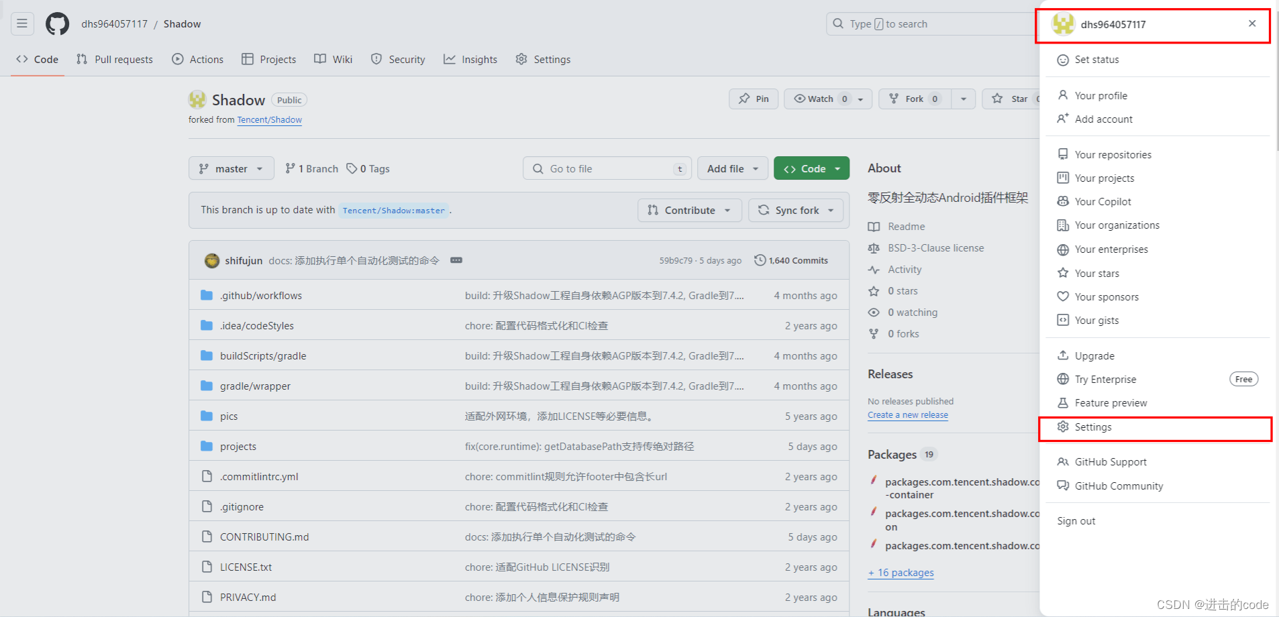The height and width of the screenshot is (617, 1279).
Task: Open the Add file dropdown
Action: tap(732, 168)
